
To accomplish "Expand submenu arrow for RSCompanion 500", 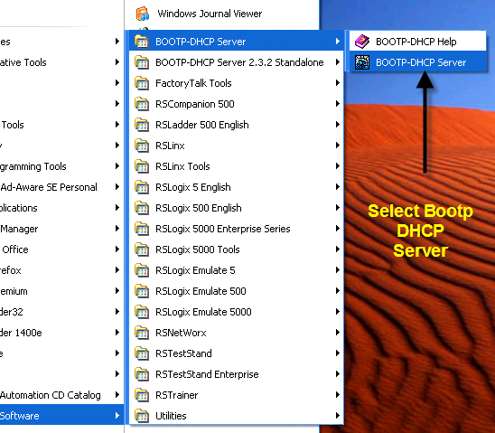I will point(338,104).
